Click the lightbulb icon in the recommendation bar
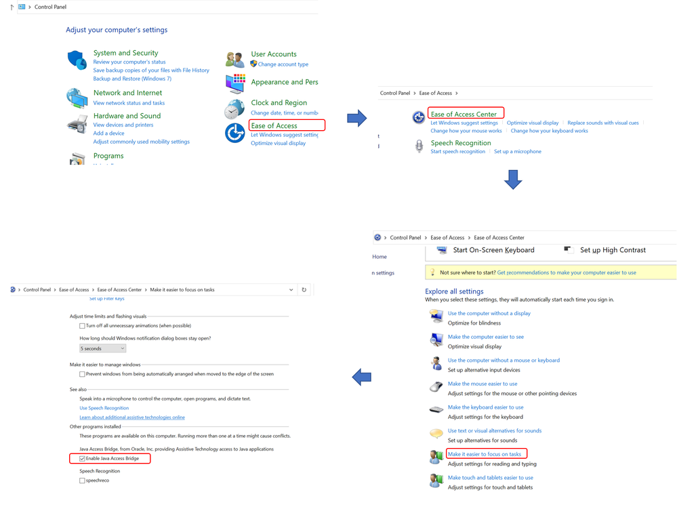Screen dimensions: 677x509 (432, 272)
